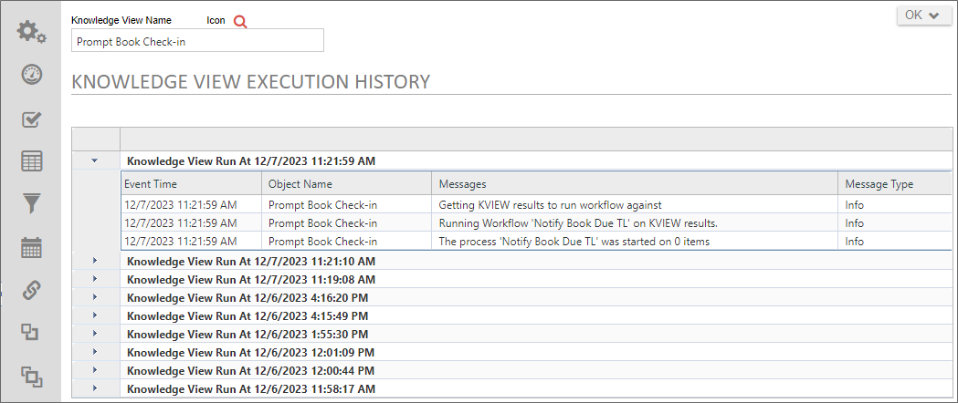Image resolution: width=958 pixels, height=403 pixels.
Task: Sort by the Message Type column header
Action: click(x=879, y=184)
